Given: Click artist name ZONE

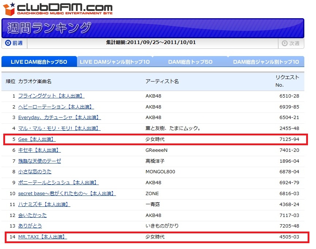Looking at the screenshot, I should coord(152,194).
